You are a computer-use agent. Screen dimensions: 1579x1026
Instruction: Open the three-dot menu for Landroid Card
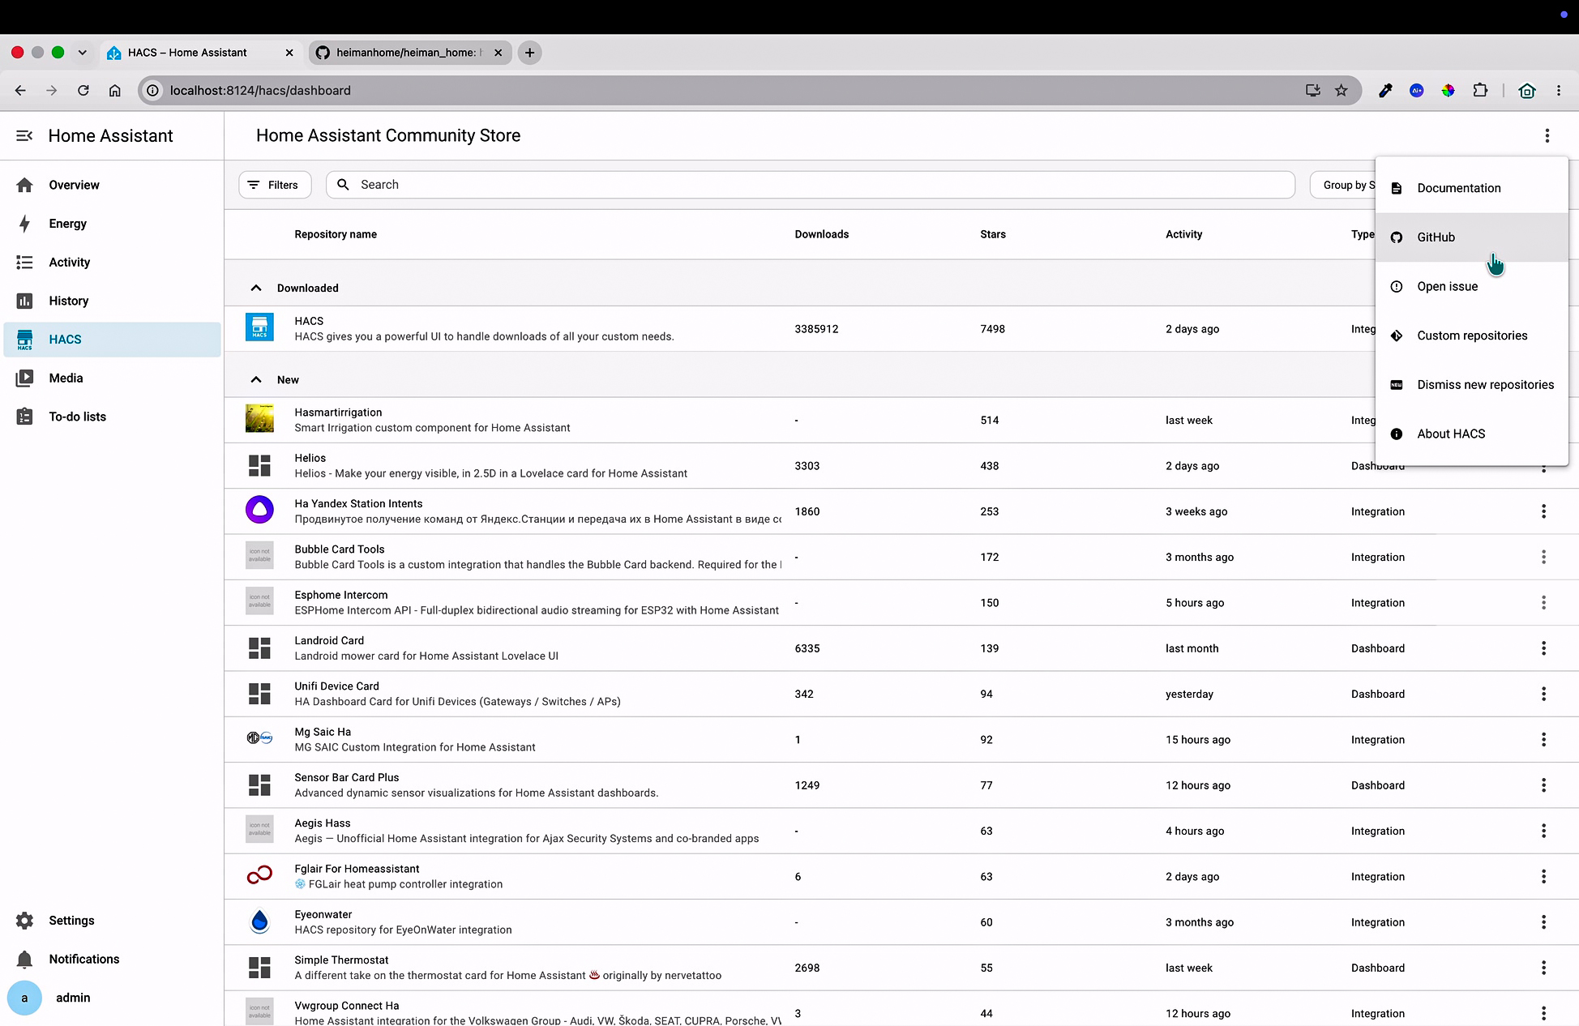[1543, 648]
